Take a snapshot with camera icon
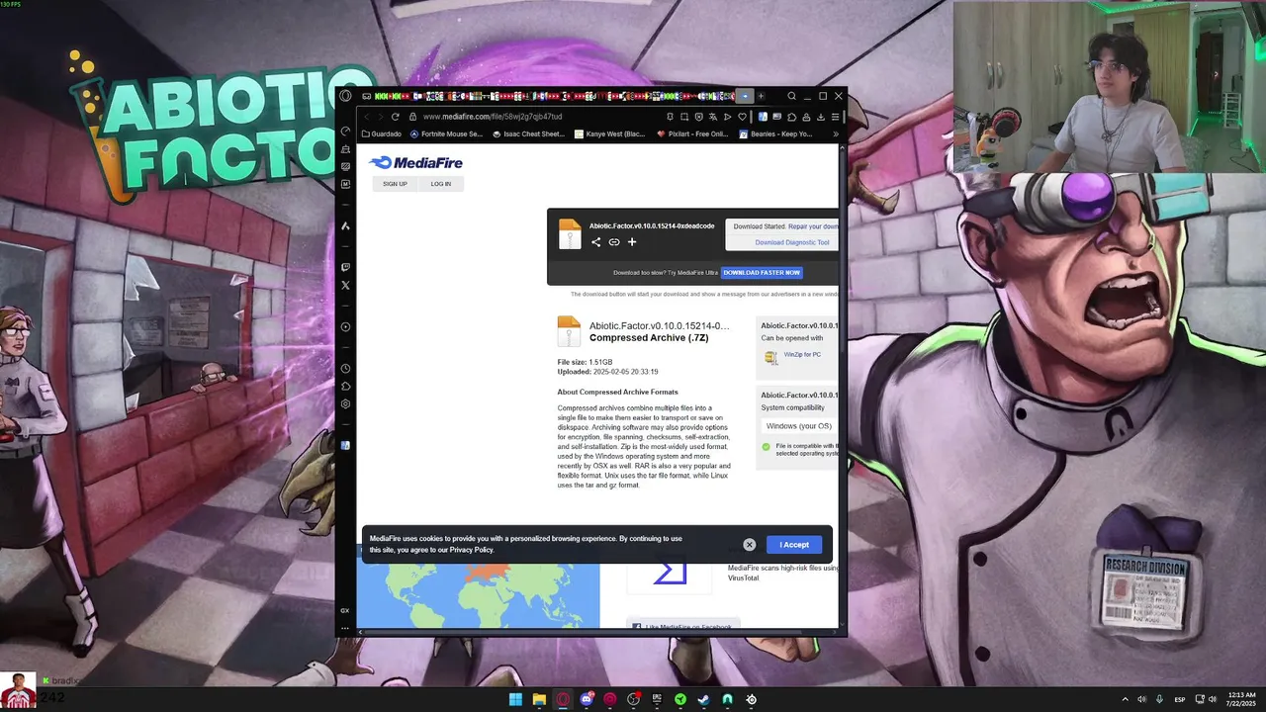 [684, 117]
